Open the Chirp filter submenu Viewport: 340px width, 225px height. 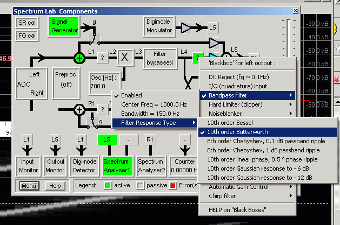pos(248,196)
